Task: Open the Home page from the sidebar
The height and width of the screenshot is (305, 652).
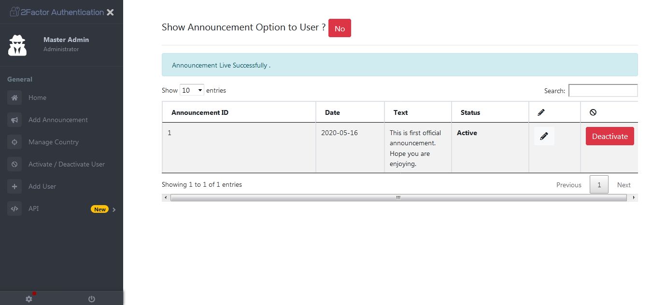Action: (x=37, y=97)
